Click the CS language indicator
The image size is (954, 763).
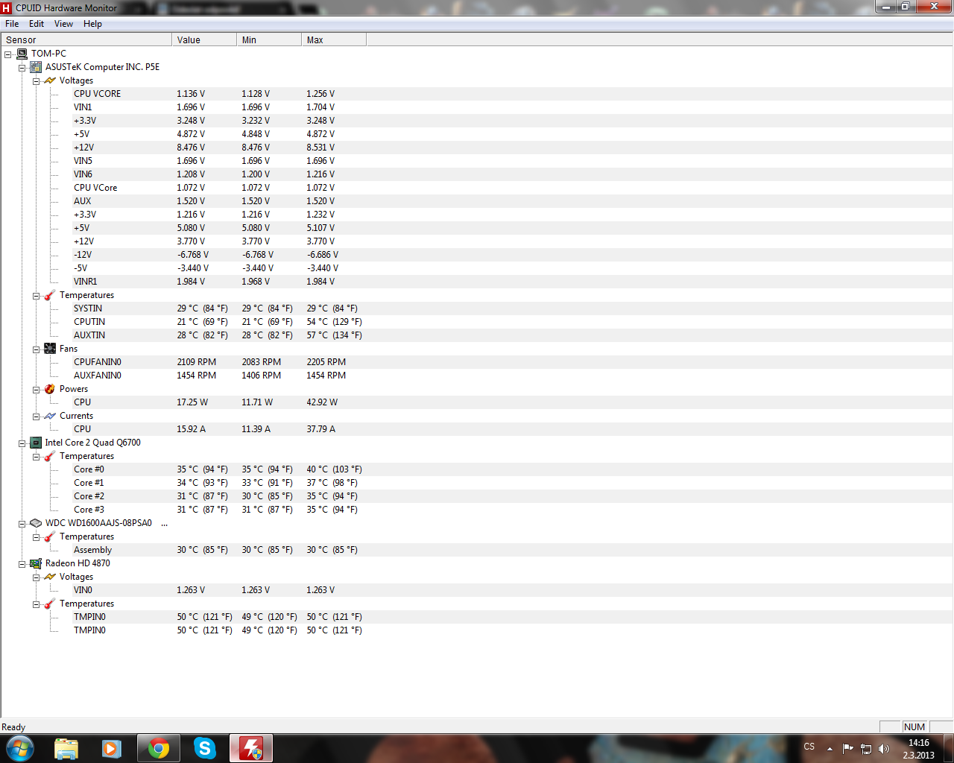[x=809, y=747]
